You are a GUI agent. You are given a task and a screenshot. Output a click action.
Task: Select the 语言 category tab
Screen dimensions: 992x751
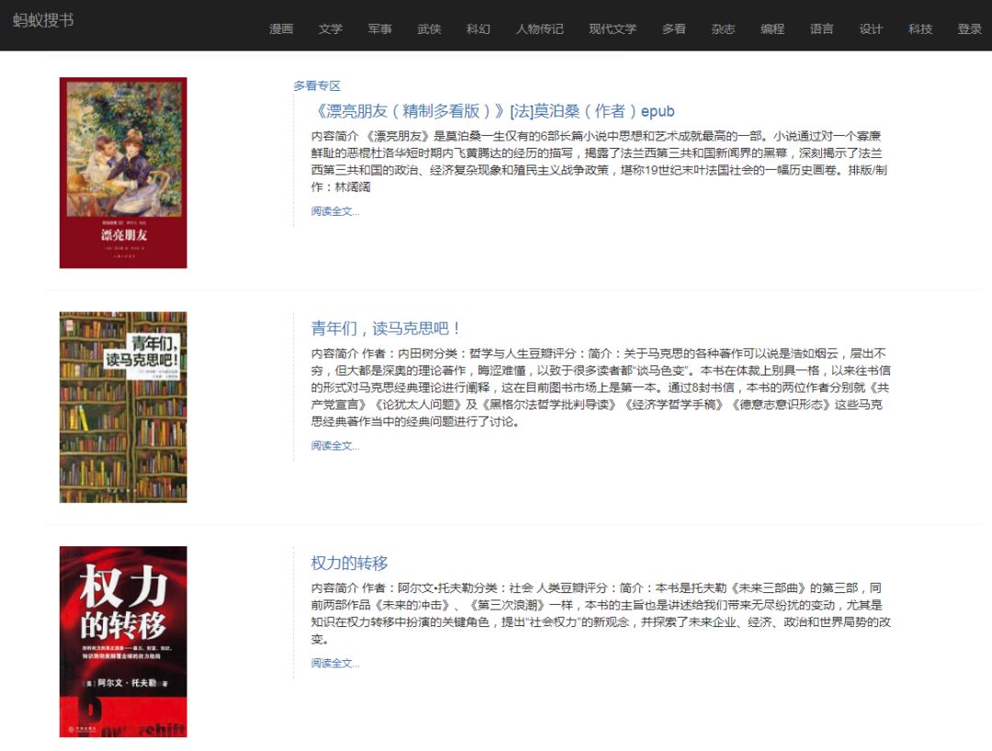coord(821,28)
